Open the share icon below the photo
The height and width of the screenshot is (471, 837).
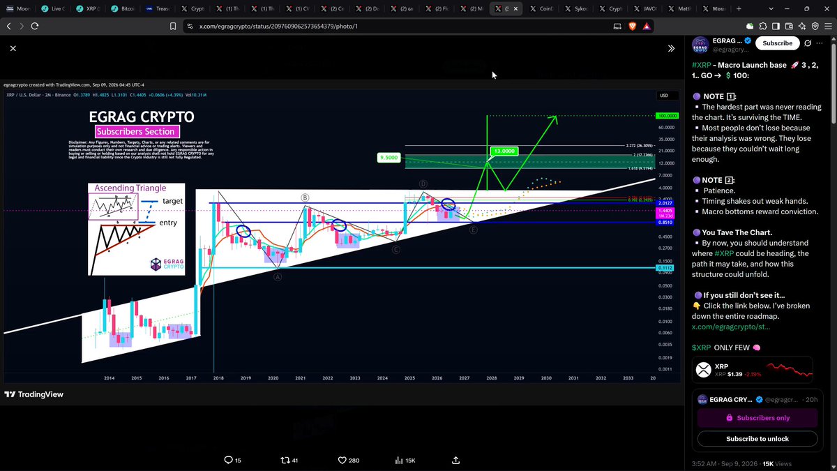click(x=455, y=460)
